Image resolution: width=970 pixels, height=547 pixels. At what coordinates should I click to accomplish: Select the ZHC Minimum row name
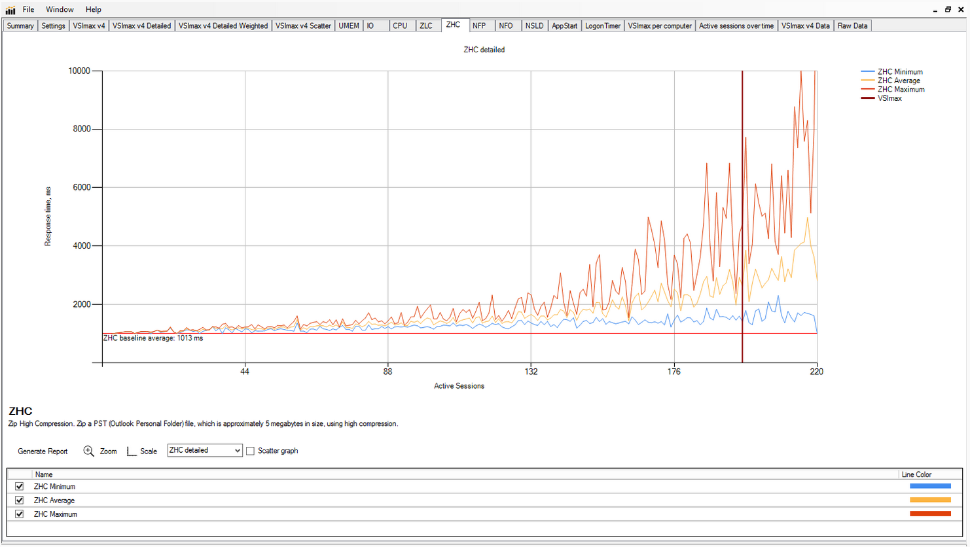(54, 487)
